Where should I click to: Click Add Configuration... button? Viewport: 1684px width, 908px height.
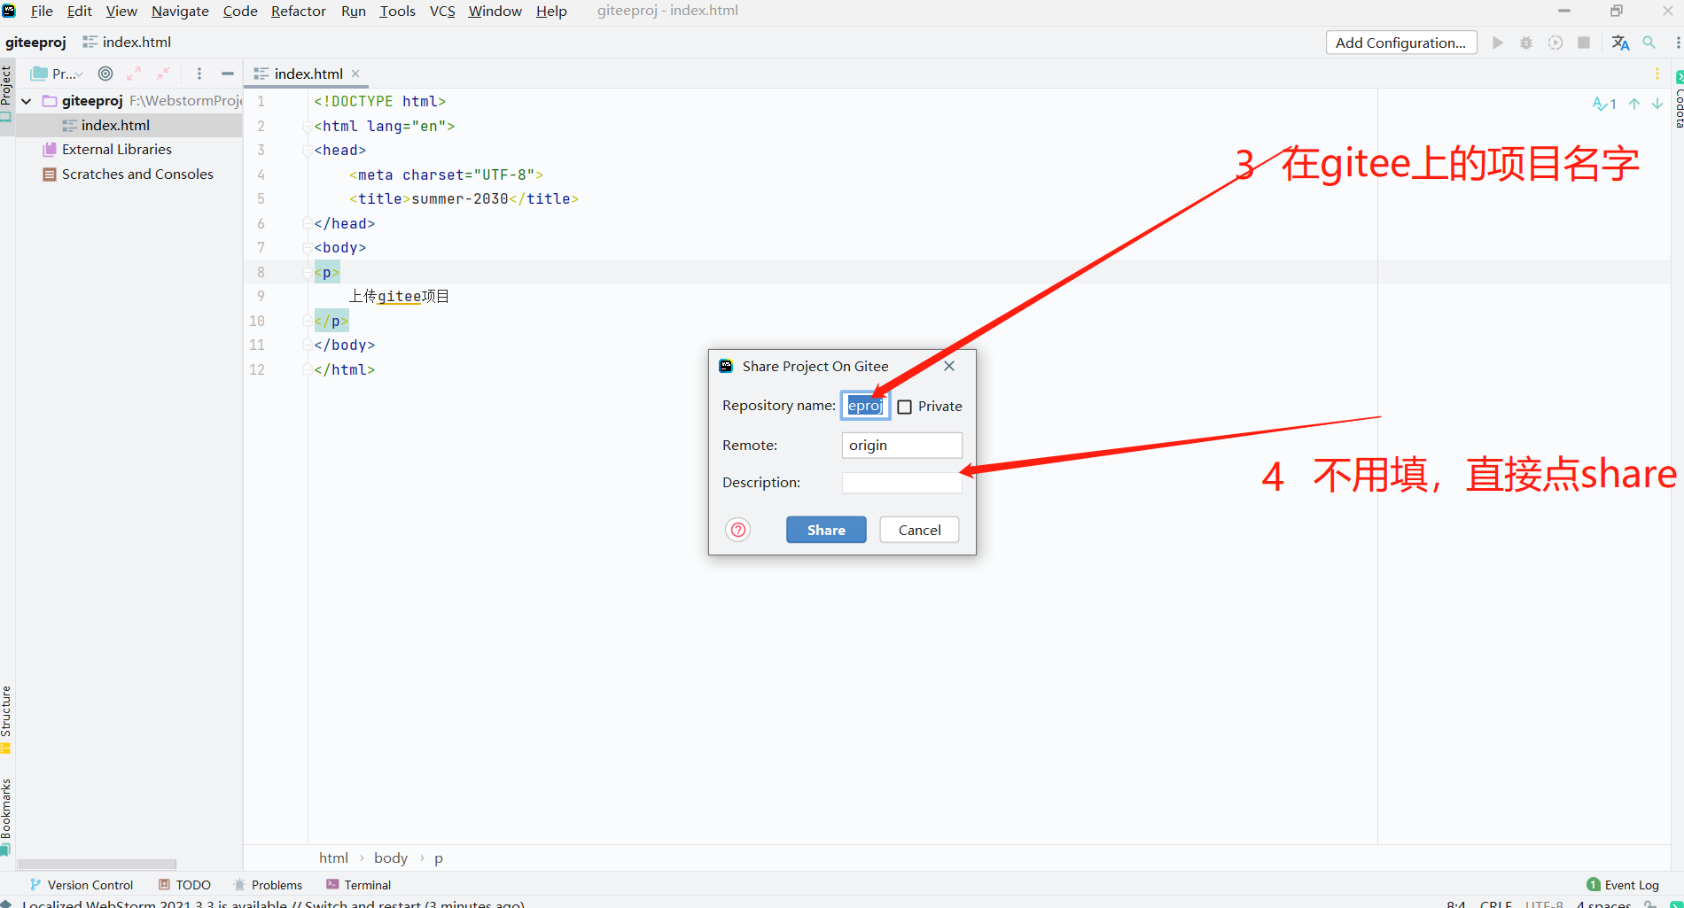pos(1401,43)
